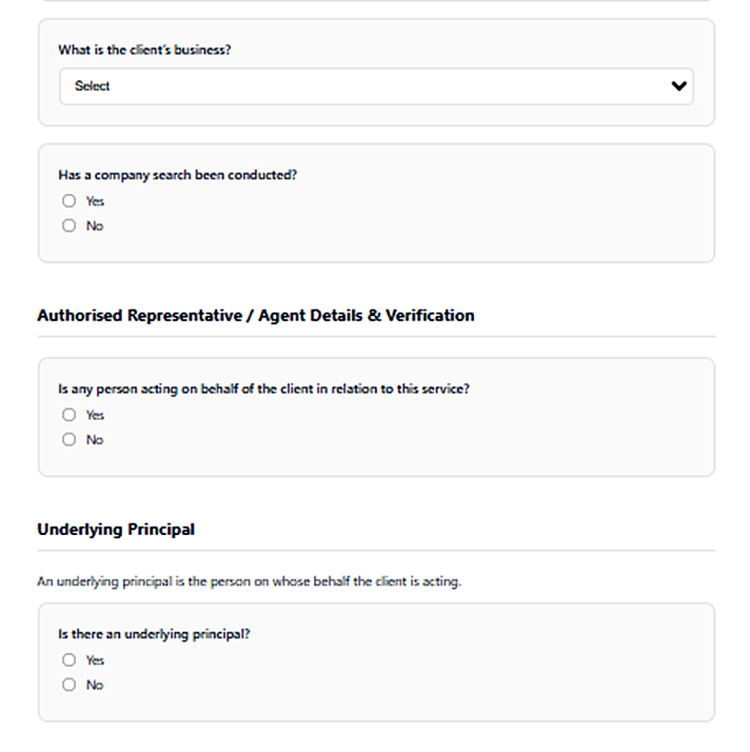Click the chevron icon on the business dropdown
Image resolution: width=750 pixels, height=752 pixels.
678,86
